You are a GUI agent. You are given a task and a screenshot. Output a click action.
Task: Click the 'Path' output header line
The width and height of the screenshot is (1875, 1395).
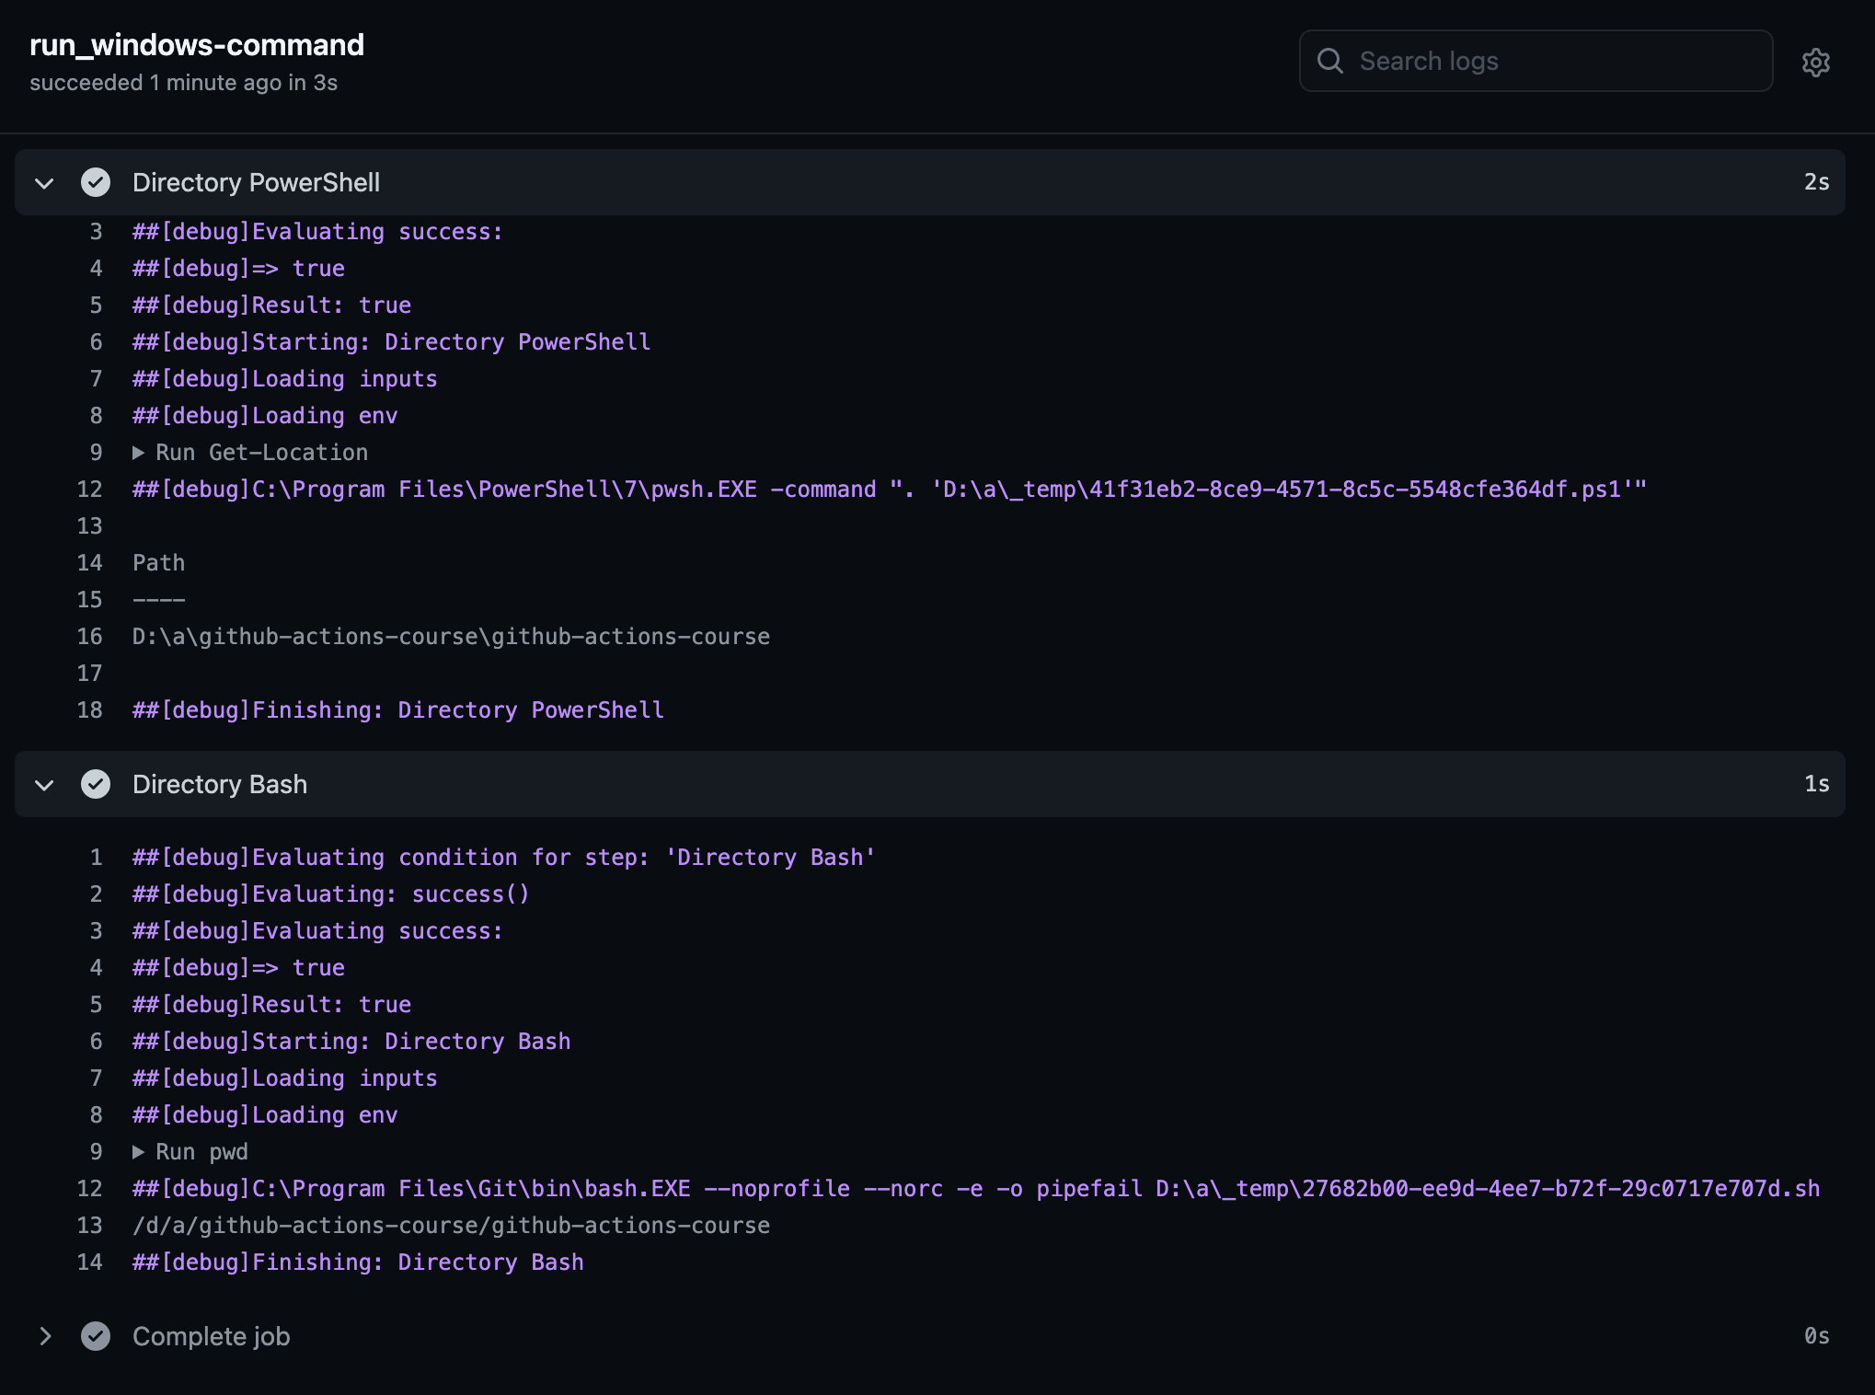coord(158,563)
